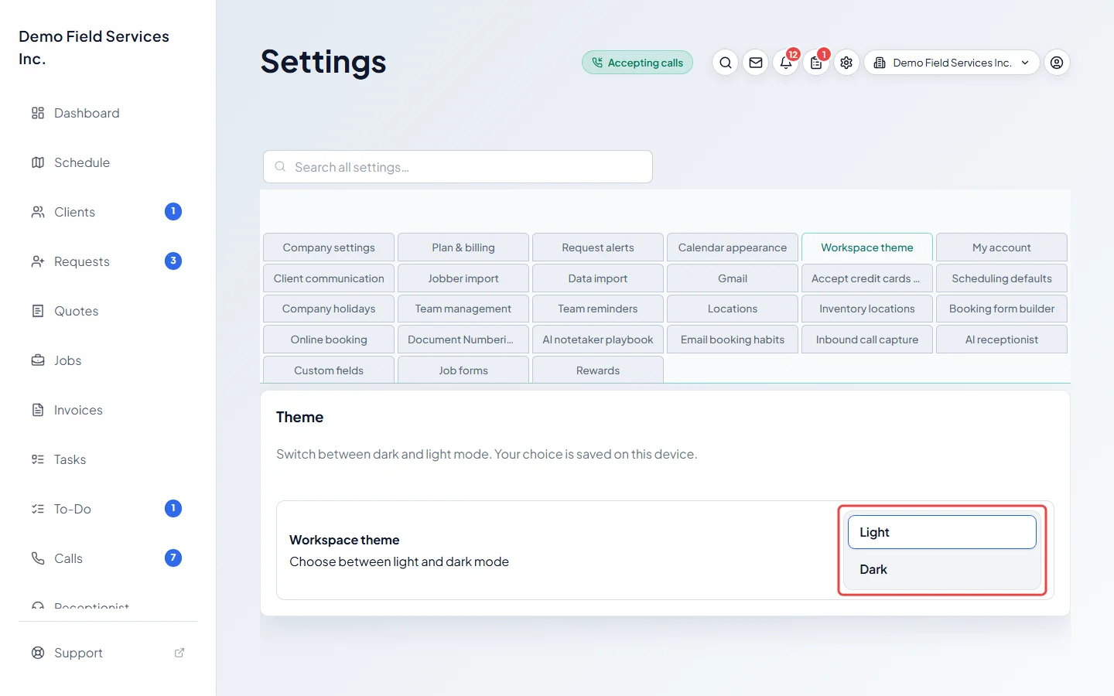Expand the Demo Field Services Inc. company dropdown
1114x696 pixels.
tap(952, 63)
